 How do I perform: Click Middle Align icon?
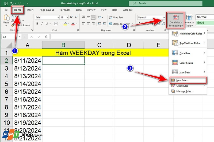click(x=89, y=17)
